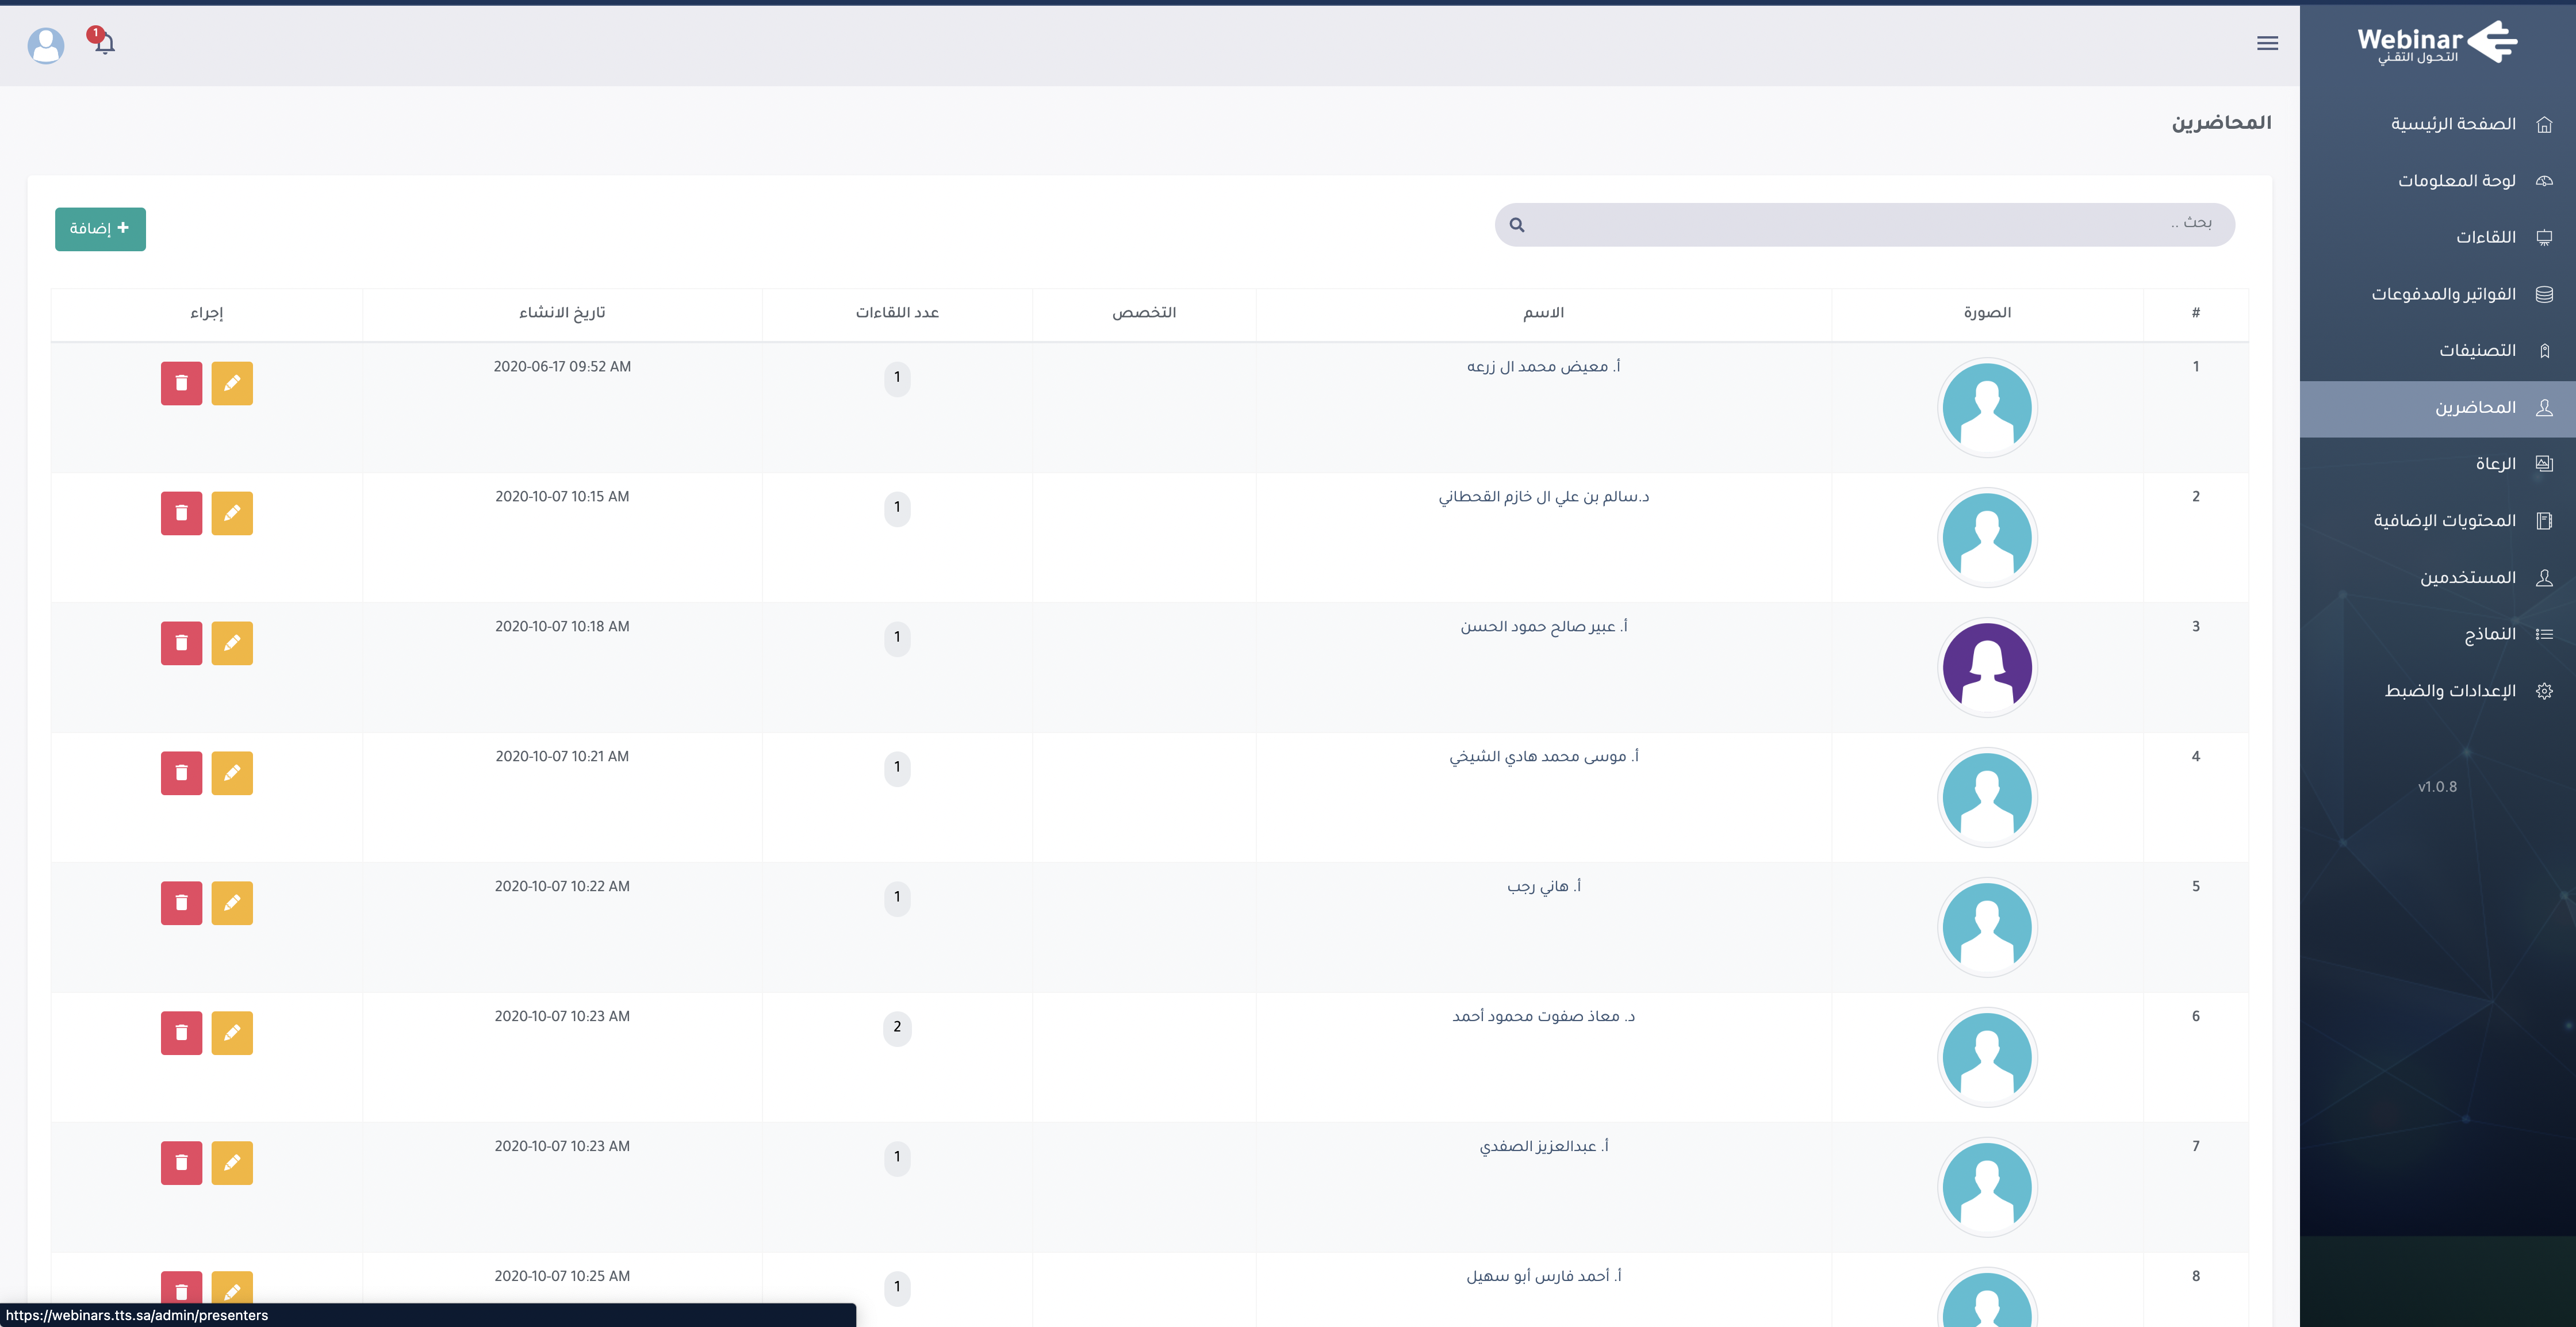The width and height of the screenshot is (2576, 1327).
Task: Open المستخدمين in the sidebar
Action: tap(2438, 578)
